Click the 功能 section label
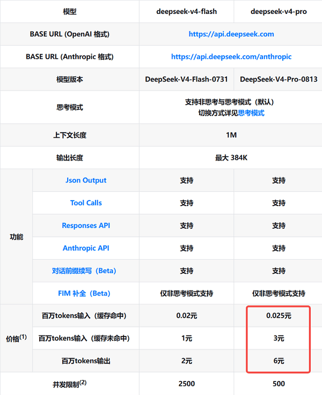The height and width of the screenshot is (395, 322). click(x=17, y=237)
